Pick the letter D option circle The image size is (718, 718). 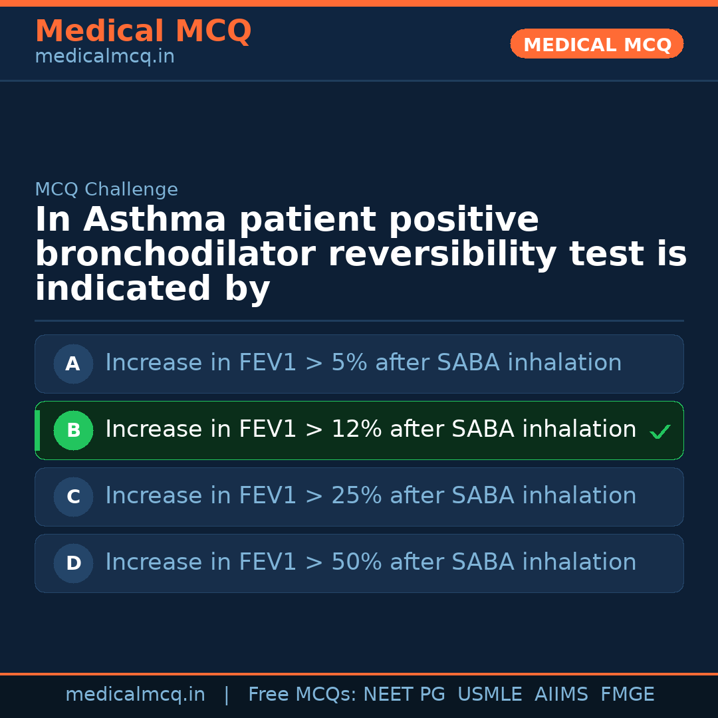(x=73, y=563)
